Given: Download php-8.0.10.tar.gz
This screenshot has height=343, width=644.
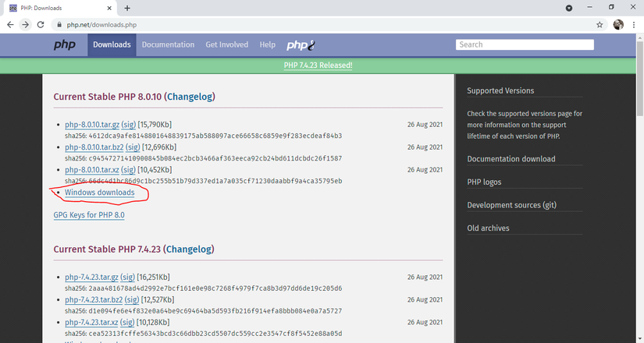Looking at the screenshot, I should point(92,124).
